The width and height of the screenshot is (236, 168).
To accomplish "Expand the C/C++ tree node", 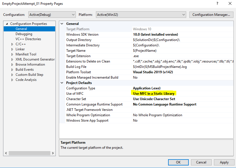I will pos(12,44).
